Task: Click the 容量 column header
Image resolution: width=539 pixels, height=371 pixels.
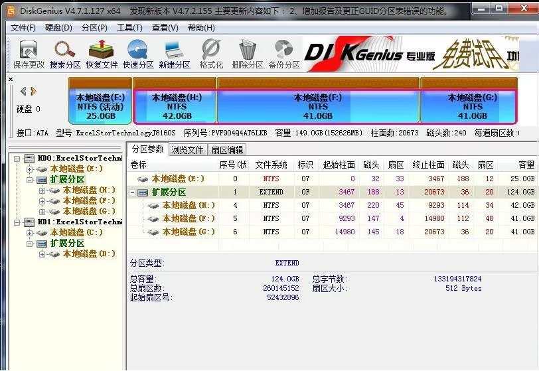Action: coord(518,165)
